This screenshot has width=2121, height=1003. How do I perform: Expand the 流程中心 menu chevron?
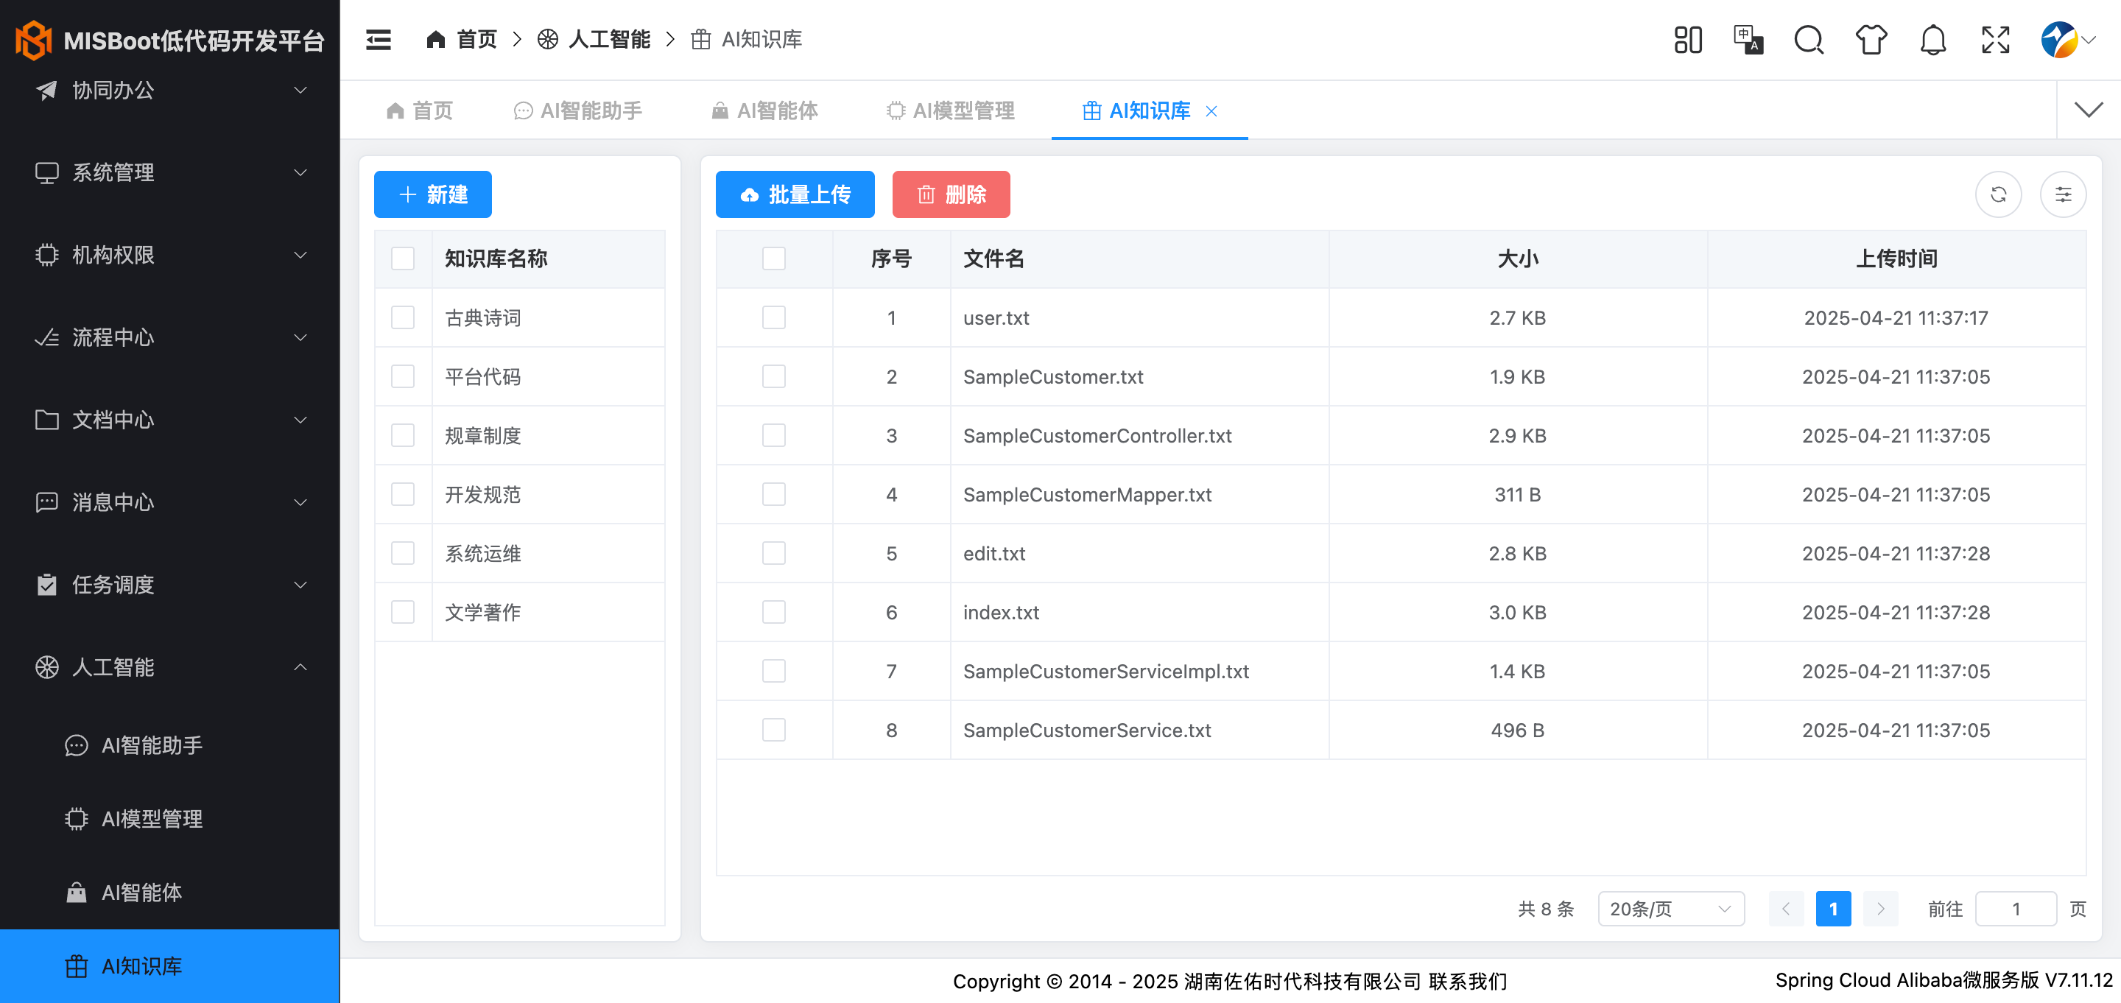click(300, 337)
